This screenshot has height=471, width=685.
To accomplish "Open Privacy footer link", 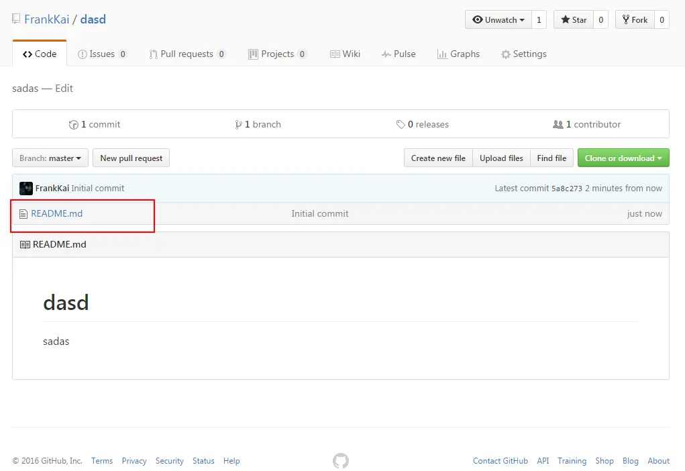I will tap(134, 460).
